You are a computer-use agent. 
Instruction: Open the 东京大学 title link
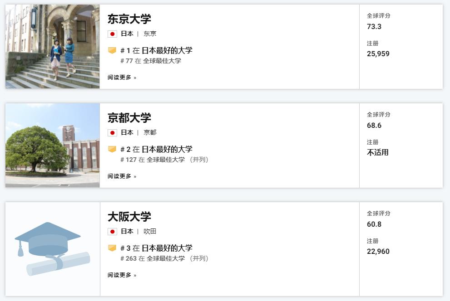[x=129, y=19]
